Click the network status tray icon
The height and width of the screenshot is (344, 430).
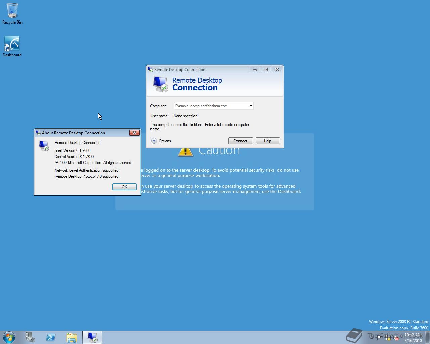point(388,338)
